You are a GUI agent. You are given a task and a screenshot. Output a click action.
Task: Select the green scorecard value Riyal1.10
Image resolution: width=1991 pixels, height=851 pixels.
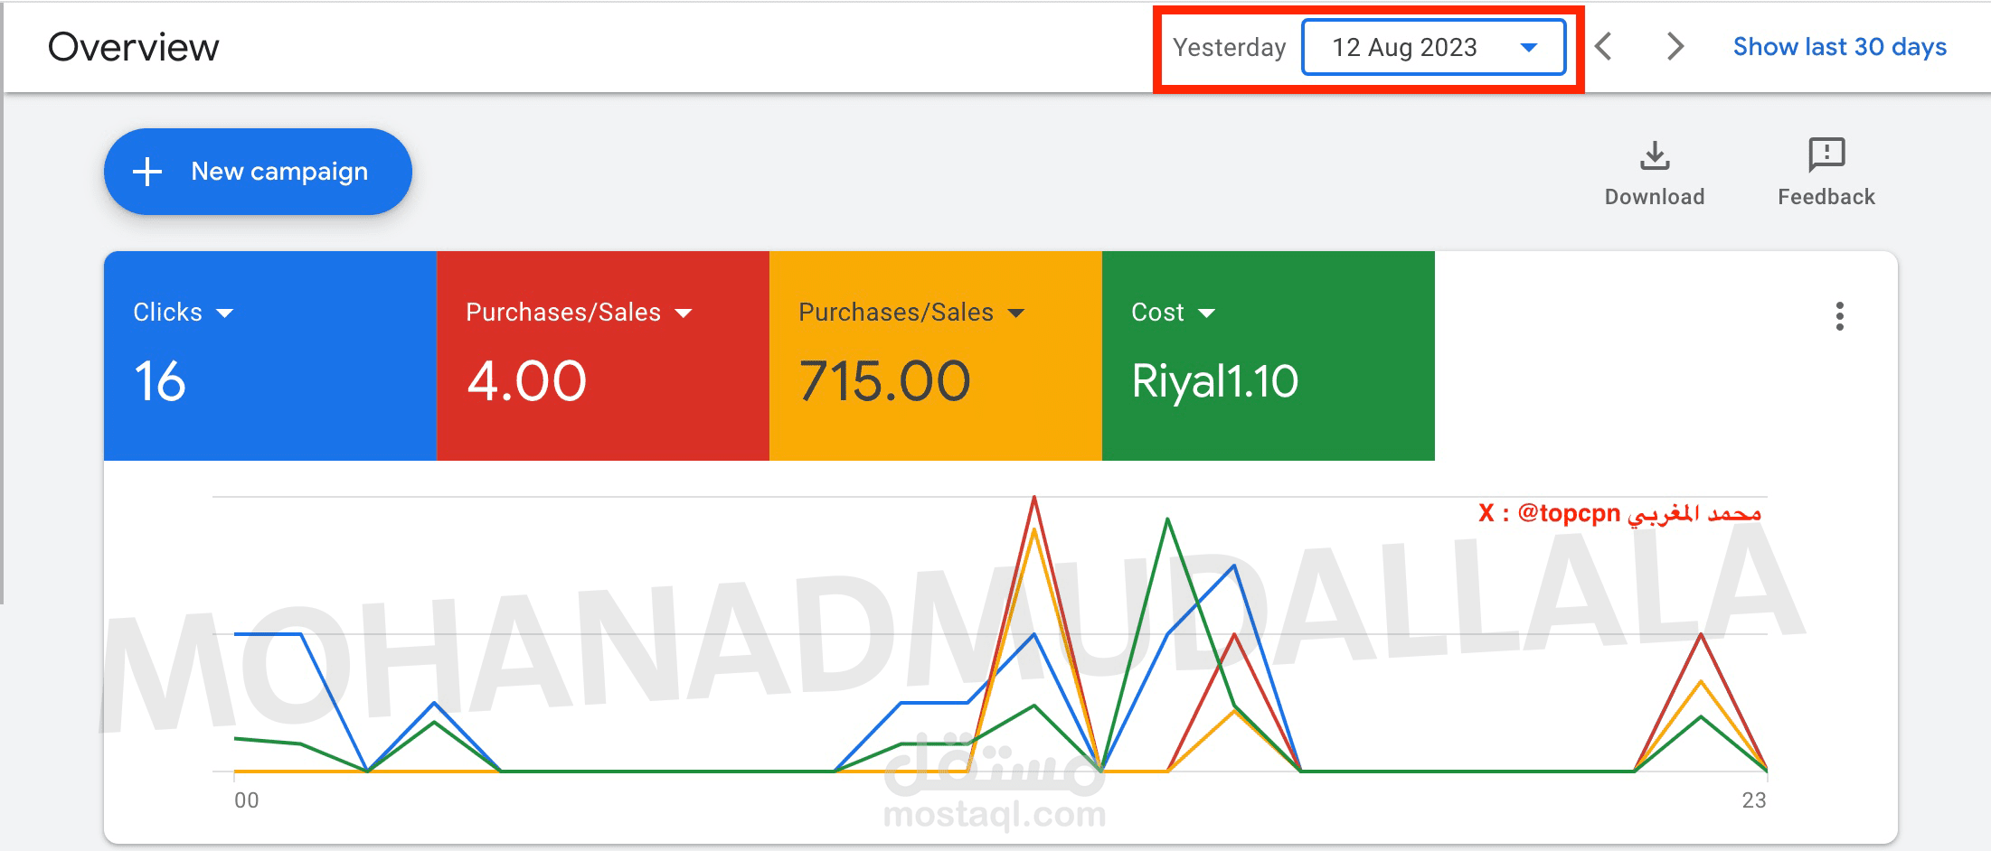point(1214,380)
